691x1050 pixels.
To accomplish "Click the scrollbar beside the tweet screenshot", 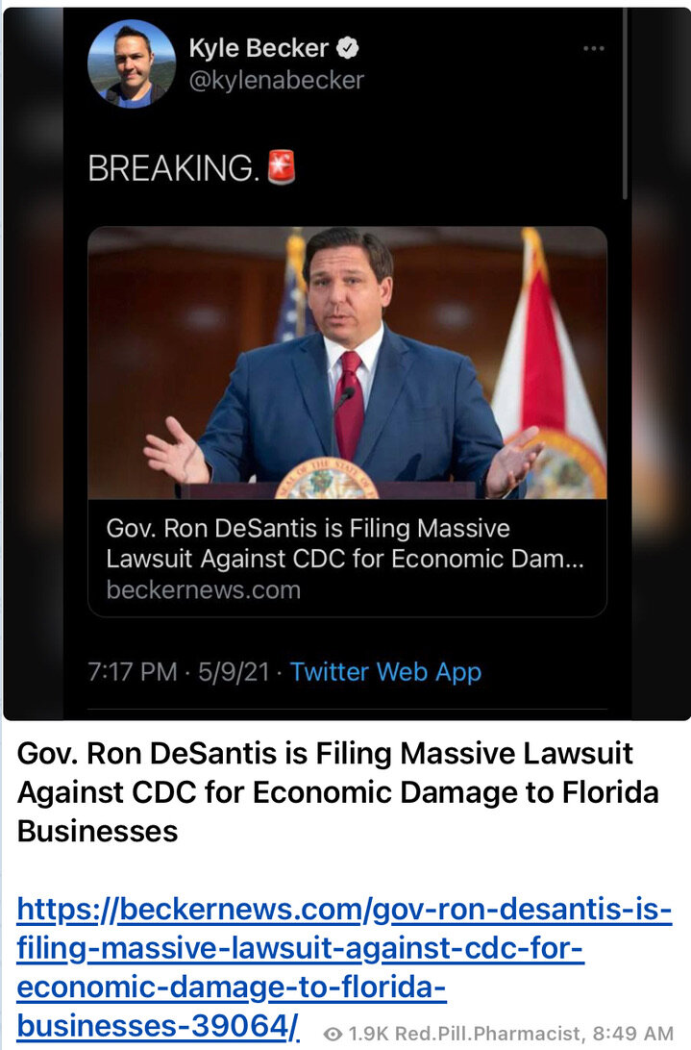I will click(x=626, y=104).
